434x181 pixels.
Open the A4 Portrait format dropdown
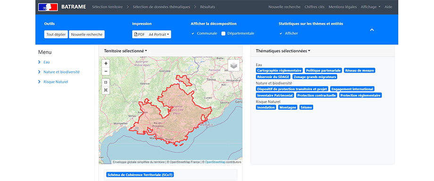[x=159, y=34]
